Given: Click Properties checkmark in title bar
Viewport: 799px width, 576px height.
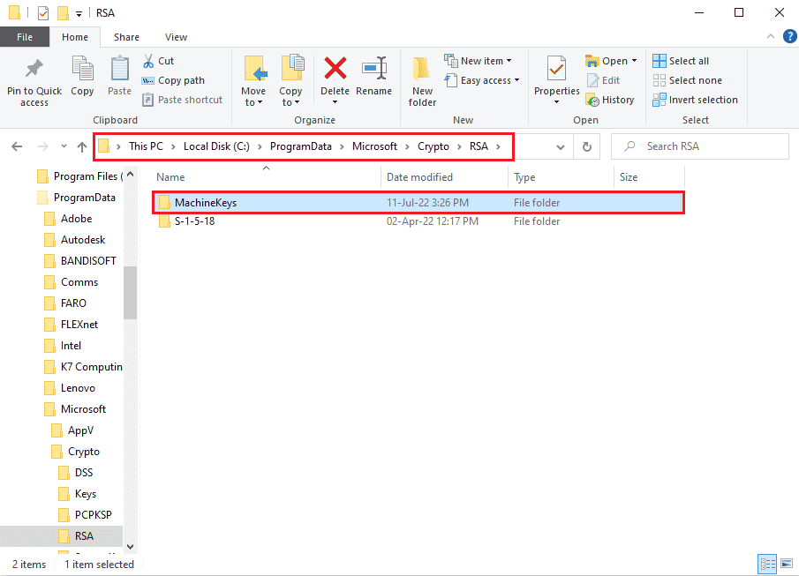Looking at the screenshot, I should coord(43,12).
